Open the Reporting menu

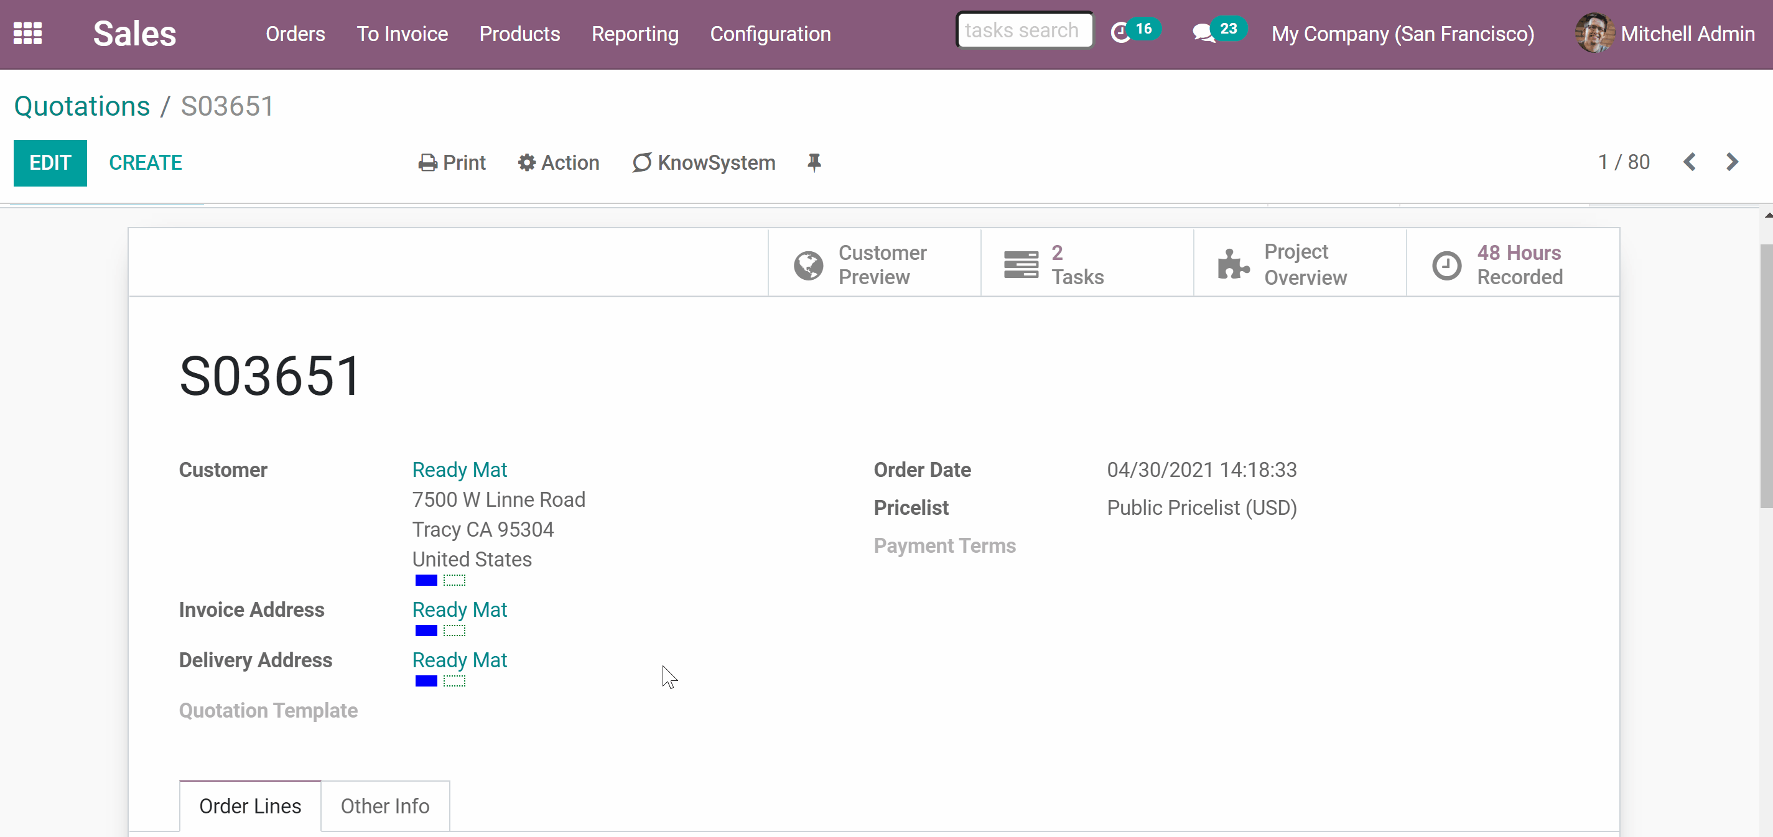pos(635,34)
